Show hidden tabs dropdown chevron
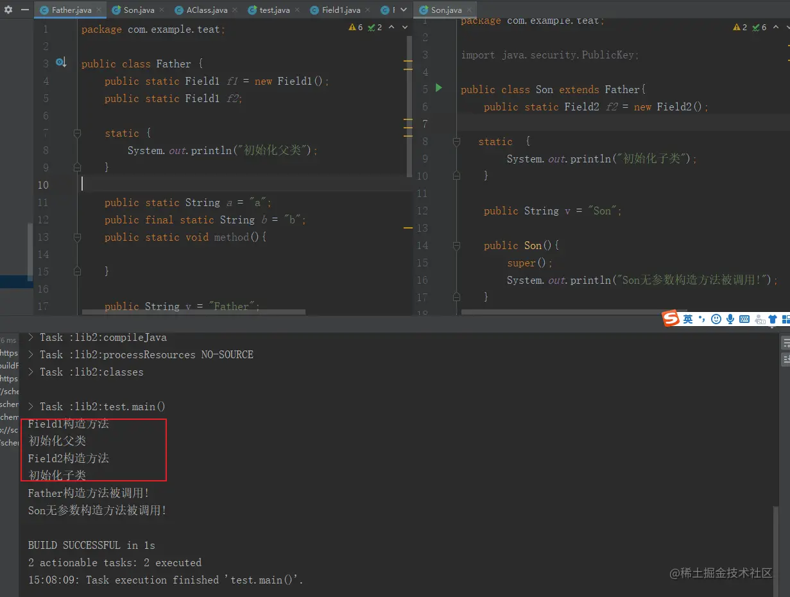The image size is (790, 597). coord(404,10)
